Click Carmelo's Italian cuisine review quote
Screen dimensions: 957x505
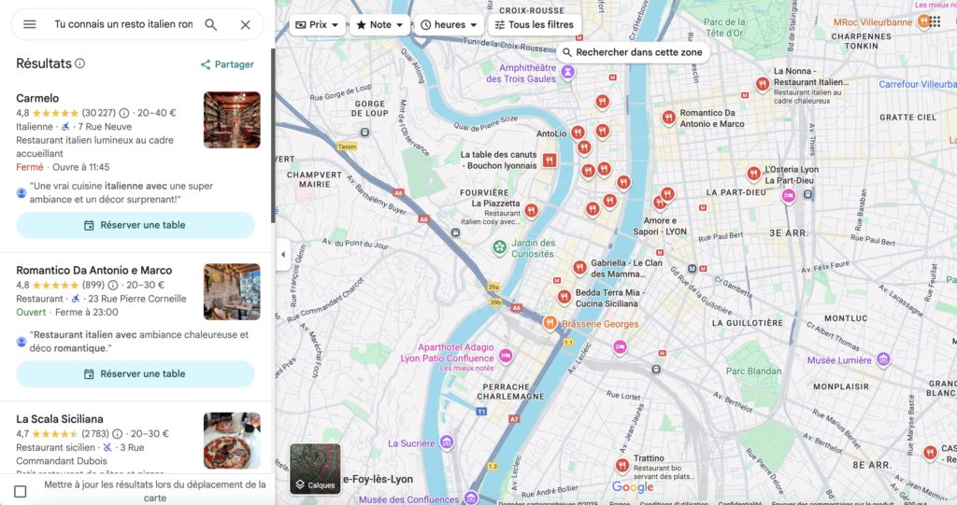coord(121,192)
